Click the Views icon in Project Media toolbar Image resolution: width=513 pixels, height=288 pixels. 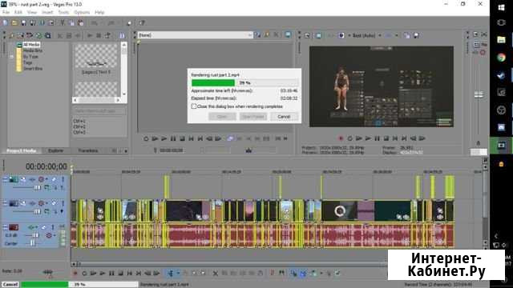122,35
